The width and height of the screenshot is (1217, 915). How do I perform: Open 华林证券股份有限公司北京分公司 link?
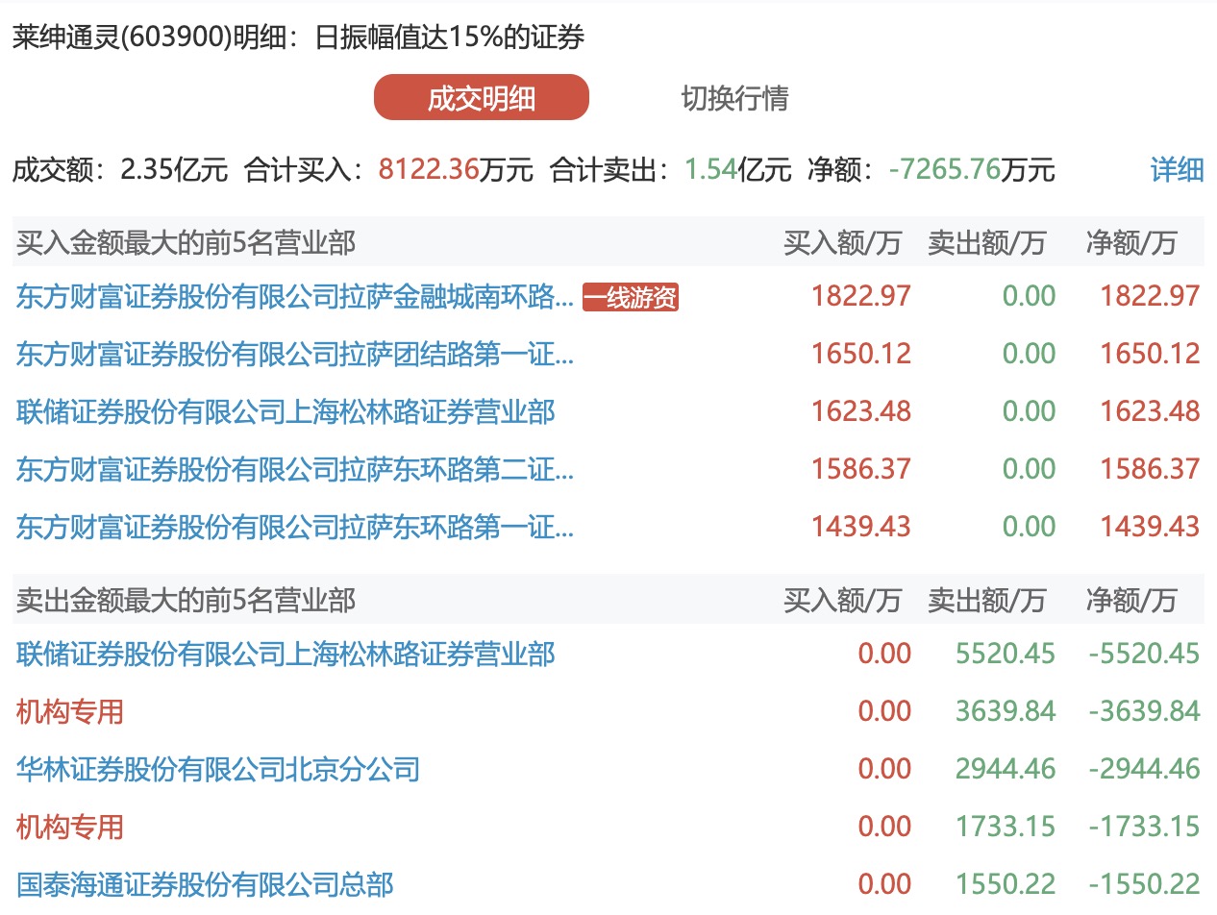tap(218, 770)
